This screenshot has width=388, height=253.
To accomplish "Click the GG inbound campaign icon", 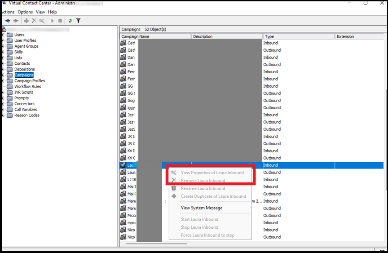I will click(x=123, y=86).
